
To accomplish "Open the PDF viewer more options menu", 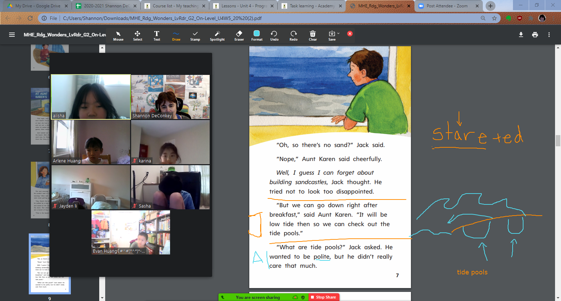I will coord(549,35).
